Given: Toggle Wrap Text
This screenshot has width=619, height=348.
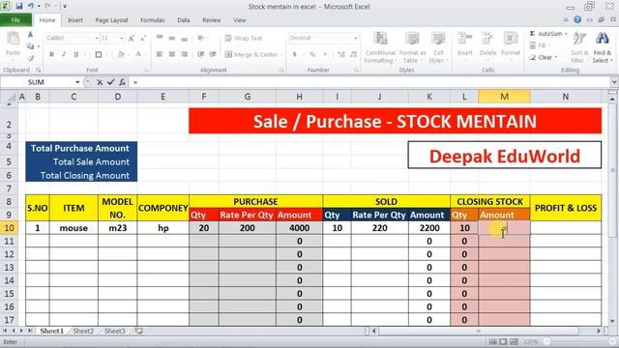Looking at the screenshot, I should 243,38.
